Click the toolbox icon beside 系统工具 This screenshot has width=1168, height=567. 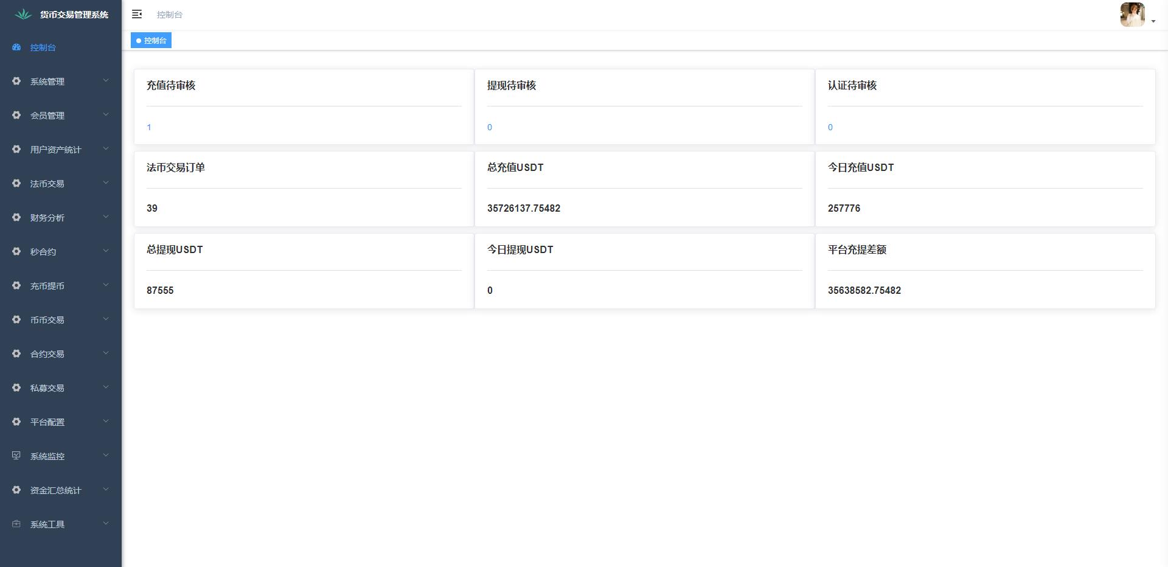pyautogui.click(x=16, y=524)
